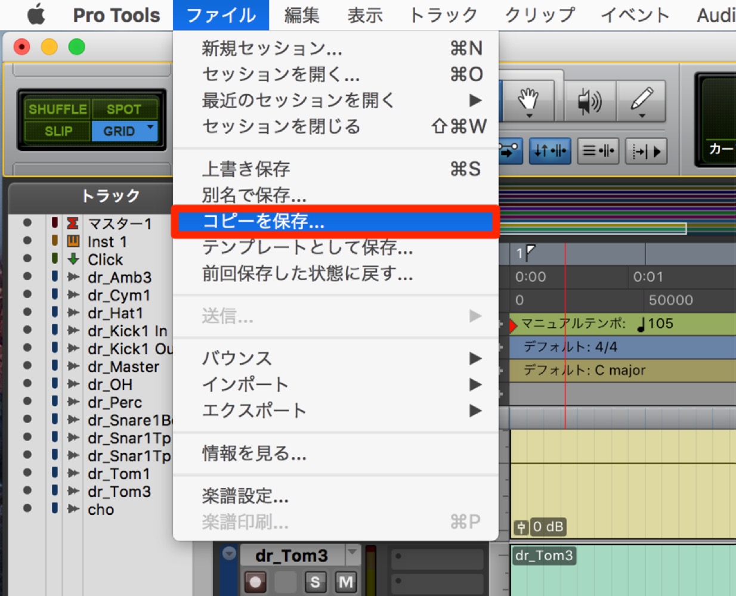The image size is (736, 596).
Task: Open the クリップ menu
Action: (540, 15)
